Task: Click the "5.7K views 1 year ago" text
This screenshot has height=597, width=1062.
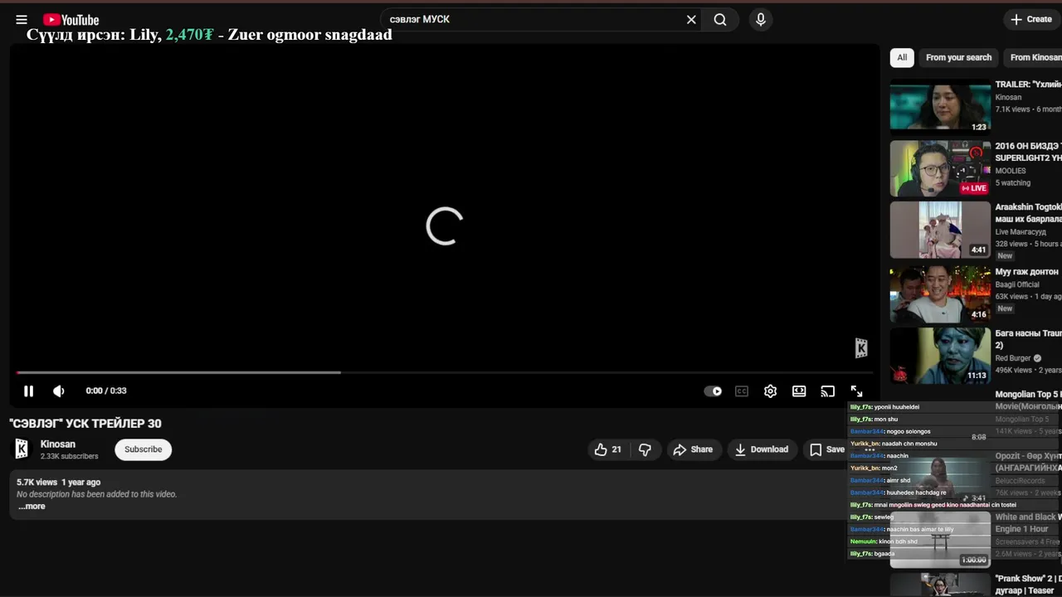Action: click(59, 482)
